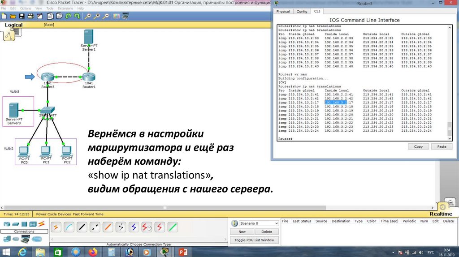Switch to Realtime mode tab
The width and height of the screenshot is (459, 257).
(441, 214)
